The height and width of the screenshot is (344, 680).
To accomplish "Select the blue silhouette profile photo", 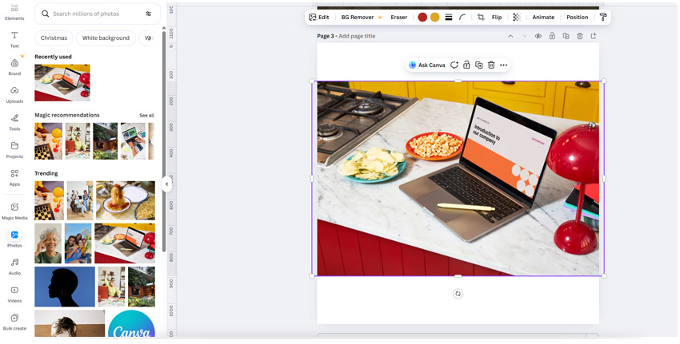I will (65, 287).
